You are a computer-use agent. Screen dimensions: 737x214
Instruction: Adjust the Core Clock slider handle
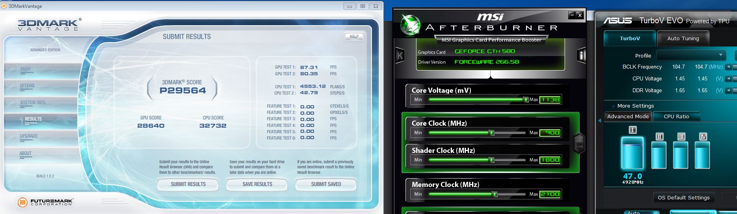(492, 133)
